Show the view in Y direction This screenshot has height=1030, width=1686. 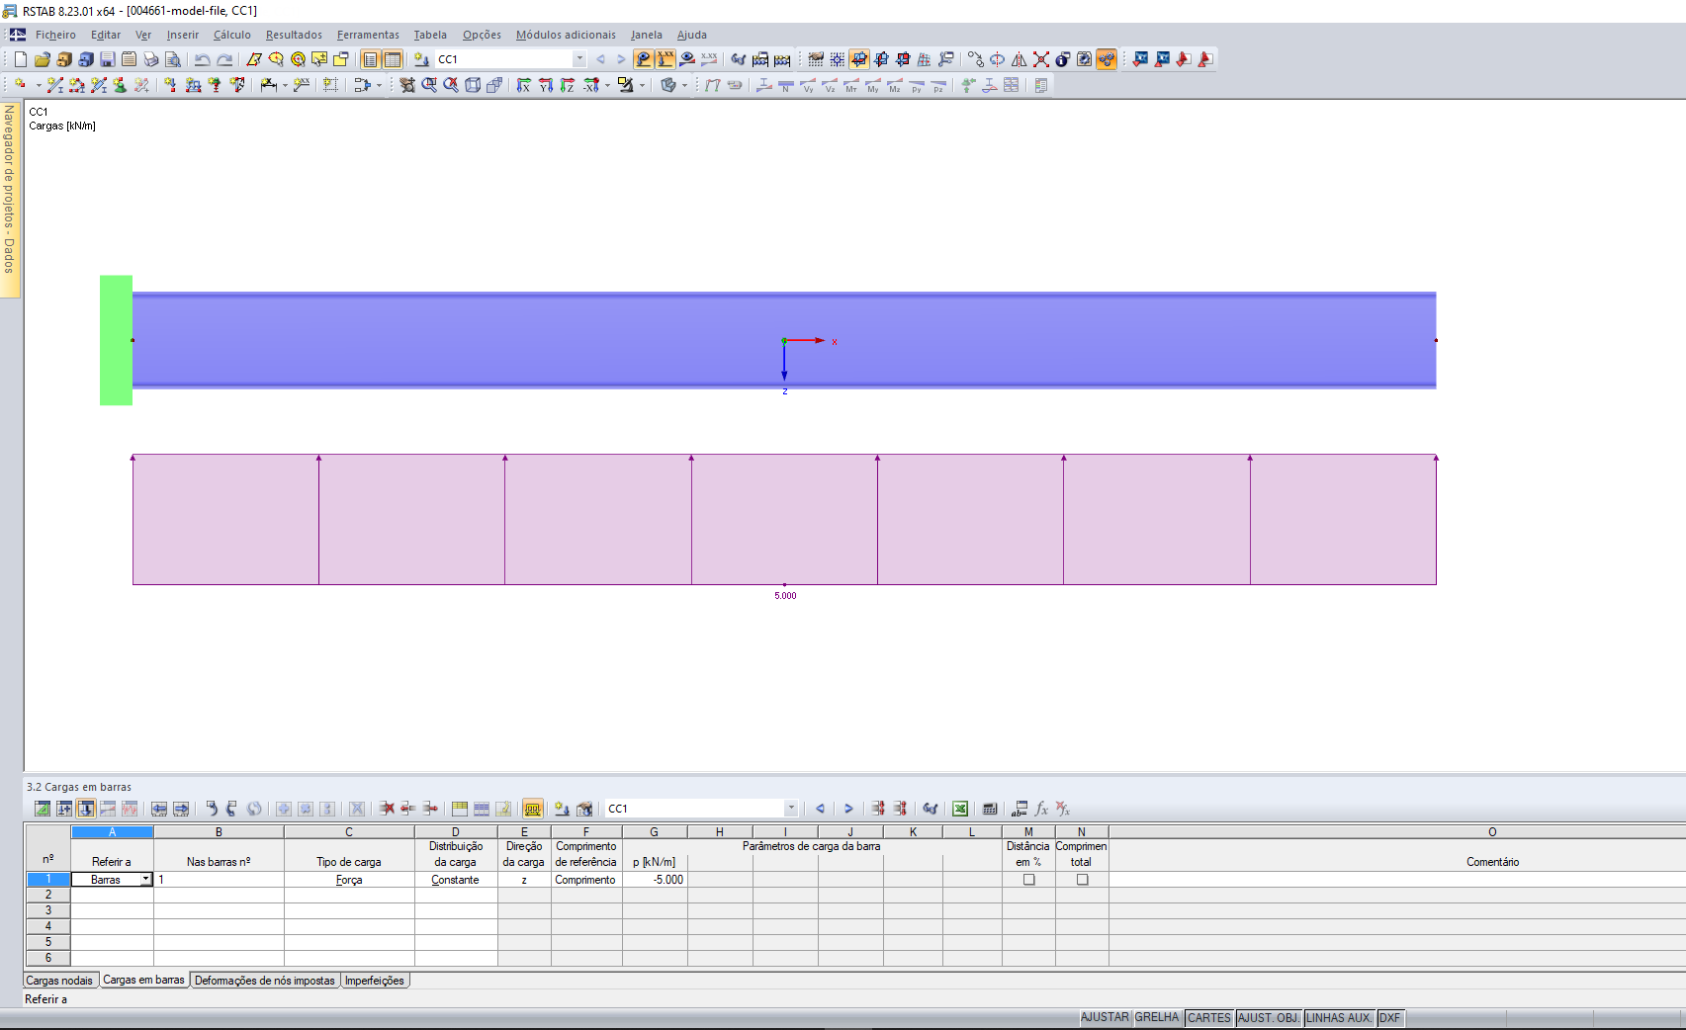click(x=546, y=85)
